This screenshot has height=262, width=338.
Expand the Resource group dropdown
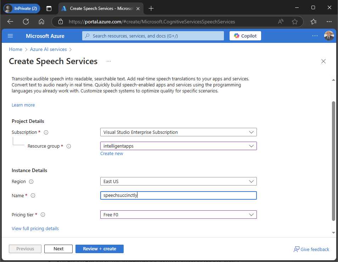178,146
